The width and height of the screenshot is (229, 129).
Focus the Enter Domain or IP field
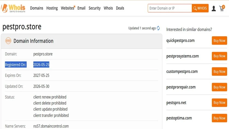coord(170,8)
